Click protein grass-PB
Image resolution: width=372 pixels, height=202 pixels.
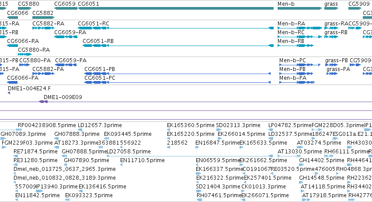point(337,60)
